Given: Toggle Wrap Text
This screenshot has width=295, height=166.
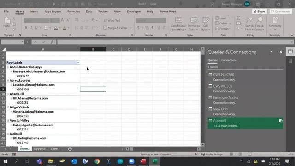Looking at the screenshot, I should [112, 20].
